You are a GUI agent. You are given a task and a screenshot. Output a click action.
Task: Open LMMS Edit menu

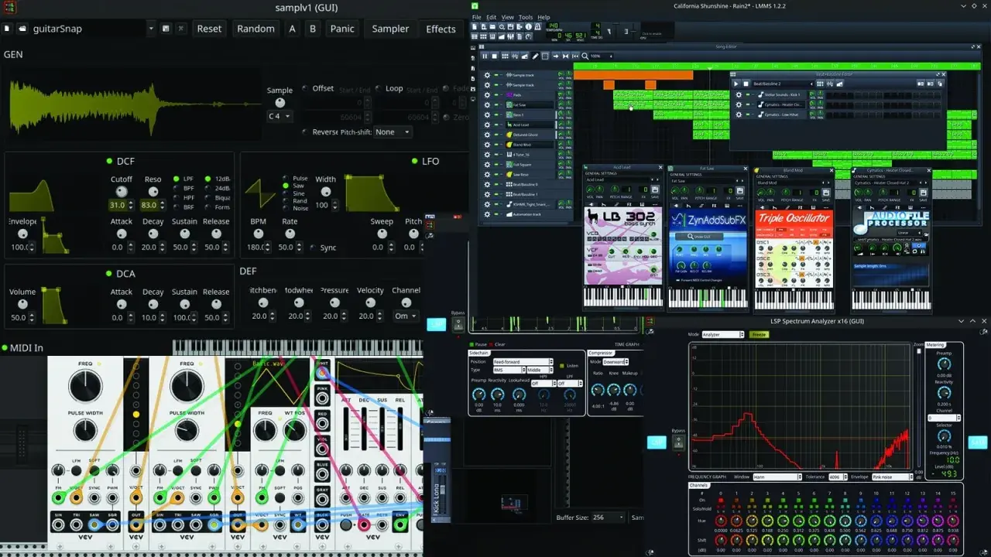[x=491, y=17]
